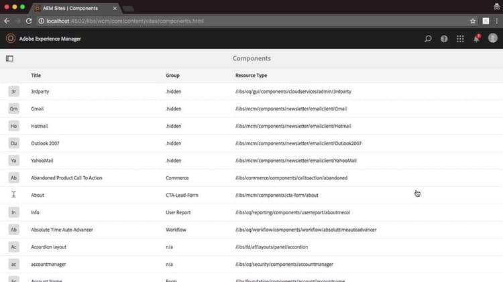This screenshot has width=503, height=282.
Task: Click the Workflow group cell
Action: 176,230
